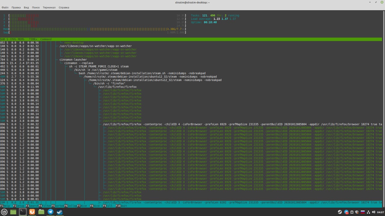
Task: Select the cinnamon-launcher process row
Action: [x=191, y=60]
